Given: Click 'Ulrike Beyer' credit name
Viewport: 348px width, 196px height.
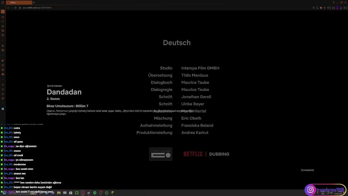Looking at the screenshot, I should pyautogui.click(x=193, y=104).
